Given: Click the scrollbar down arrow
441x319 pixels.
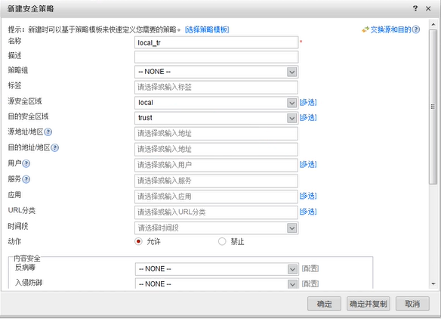Looking at the screenshot, I should (433, 283).
